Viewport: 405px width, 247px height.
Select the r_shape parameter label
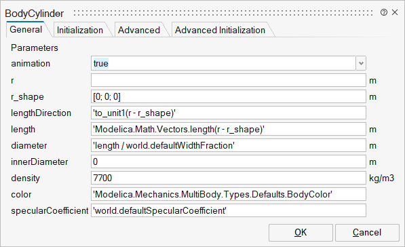[x=27, y=97]
